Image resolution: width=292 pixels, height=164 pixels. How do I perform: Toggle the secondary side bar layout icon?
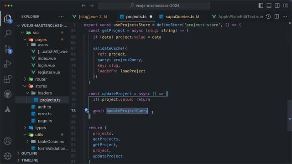(277, 5)
